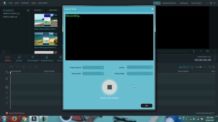Image resolution: width=218 pixels, height=122 pixels.
Task: Click the timeline zoom-in plus icon
Action: 192,67
